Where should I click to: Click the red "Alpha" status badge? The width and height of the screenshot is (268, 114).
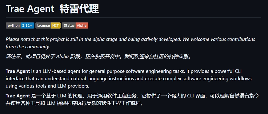[x=82, y=26]
